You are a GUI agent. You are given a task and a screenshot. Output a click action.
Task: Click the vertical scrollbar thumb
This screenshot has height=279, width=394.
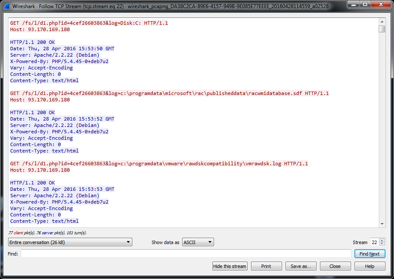click(x=382, y=29)
